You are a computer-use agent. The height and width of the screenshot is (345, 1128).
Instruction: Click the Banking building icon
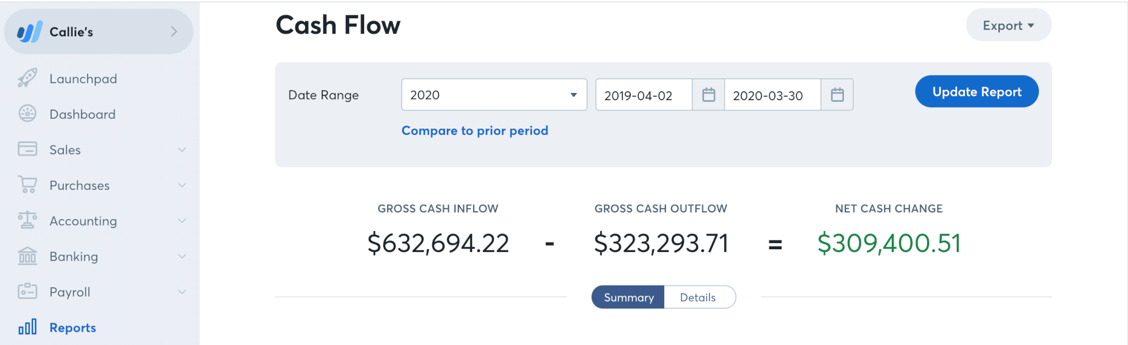pyautogui.click(x=27, y=256)
